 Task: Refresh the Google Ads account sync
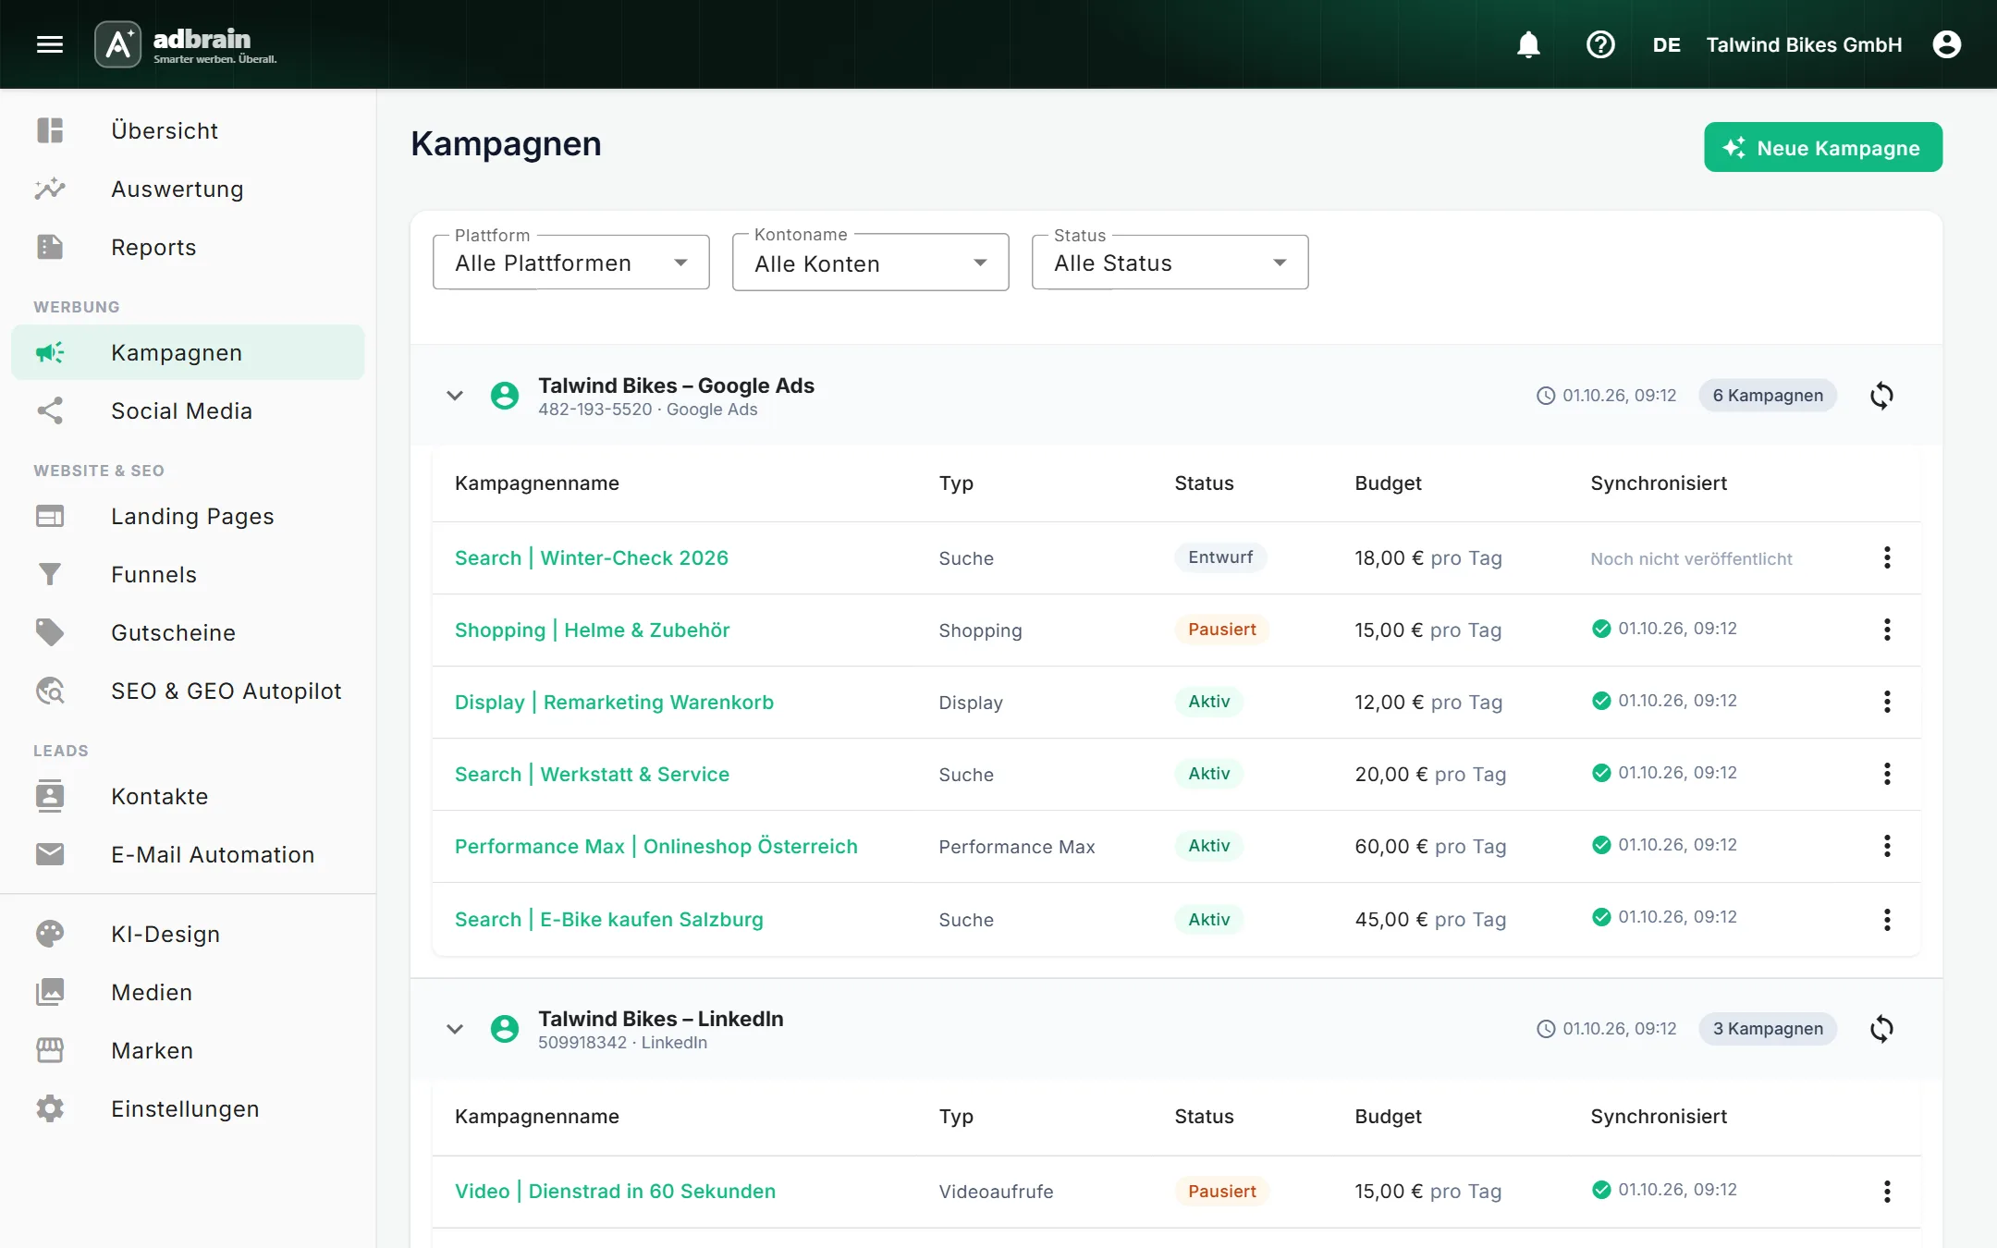click(1881, 396)
